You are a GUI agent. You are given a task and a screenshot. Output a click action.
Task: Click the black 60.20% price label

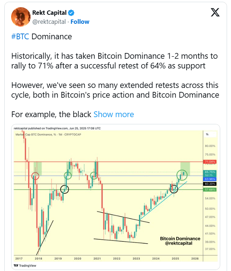coord(210,184)
